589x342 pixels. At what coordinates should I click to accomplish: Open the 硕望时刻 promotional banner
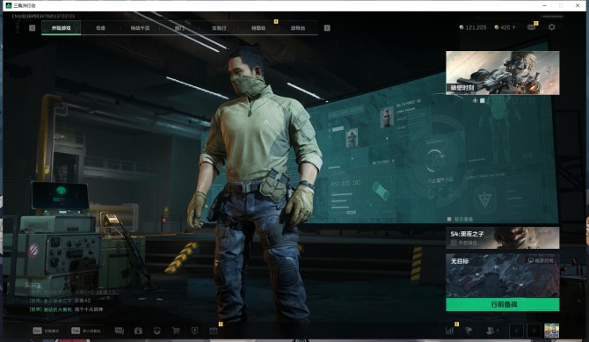coord(503,73)
